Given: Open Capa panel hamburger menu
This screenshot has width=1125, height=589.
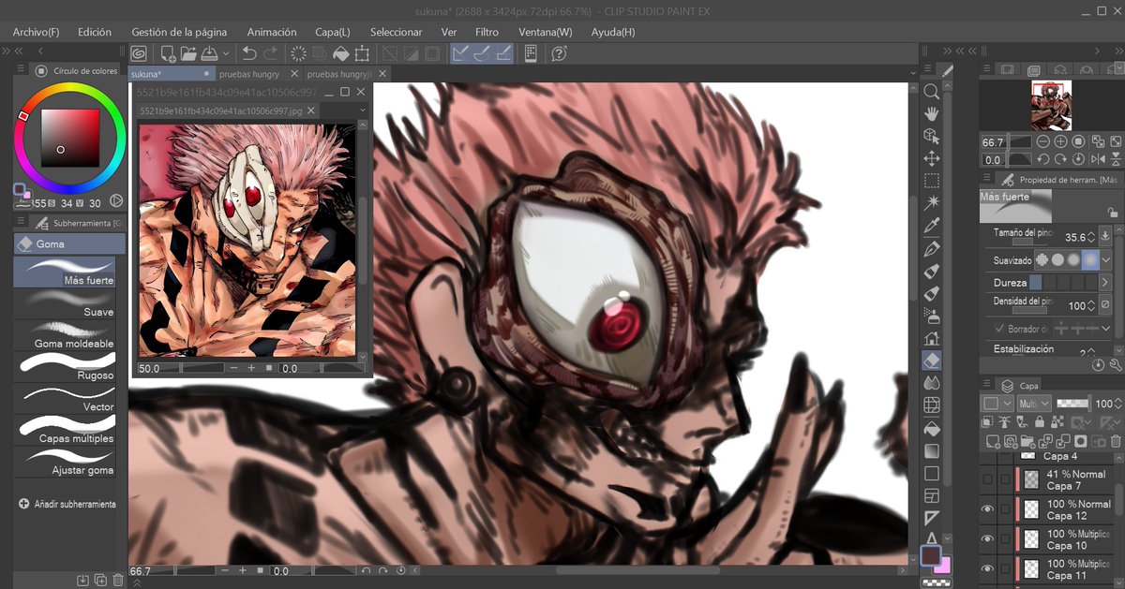Looking at the screenshot, I should point(988,385).
